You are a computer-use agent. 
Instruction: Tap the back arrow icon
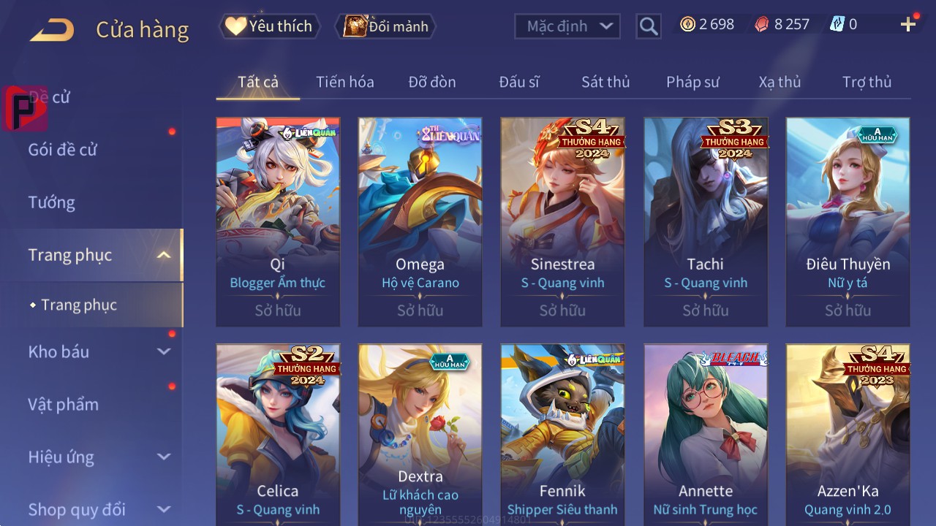point(52,30)
